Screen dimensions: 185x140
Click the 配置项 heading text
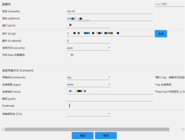pyautogui.click(x=6, y=4)
